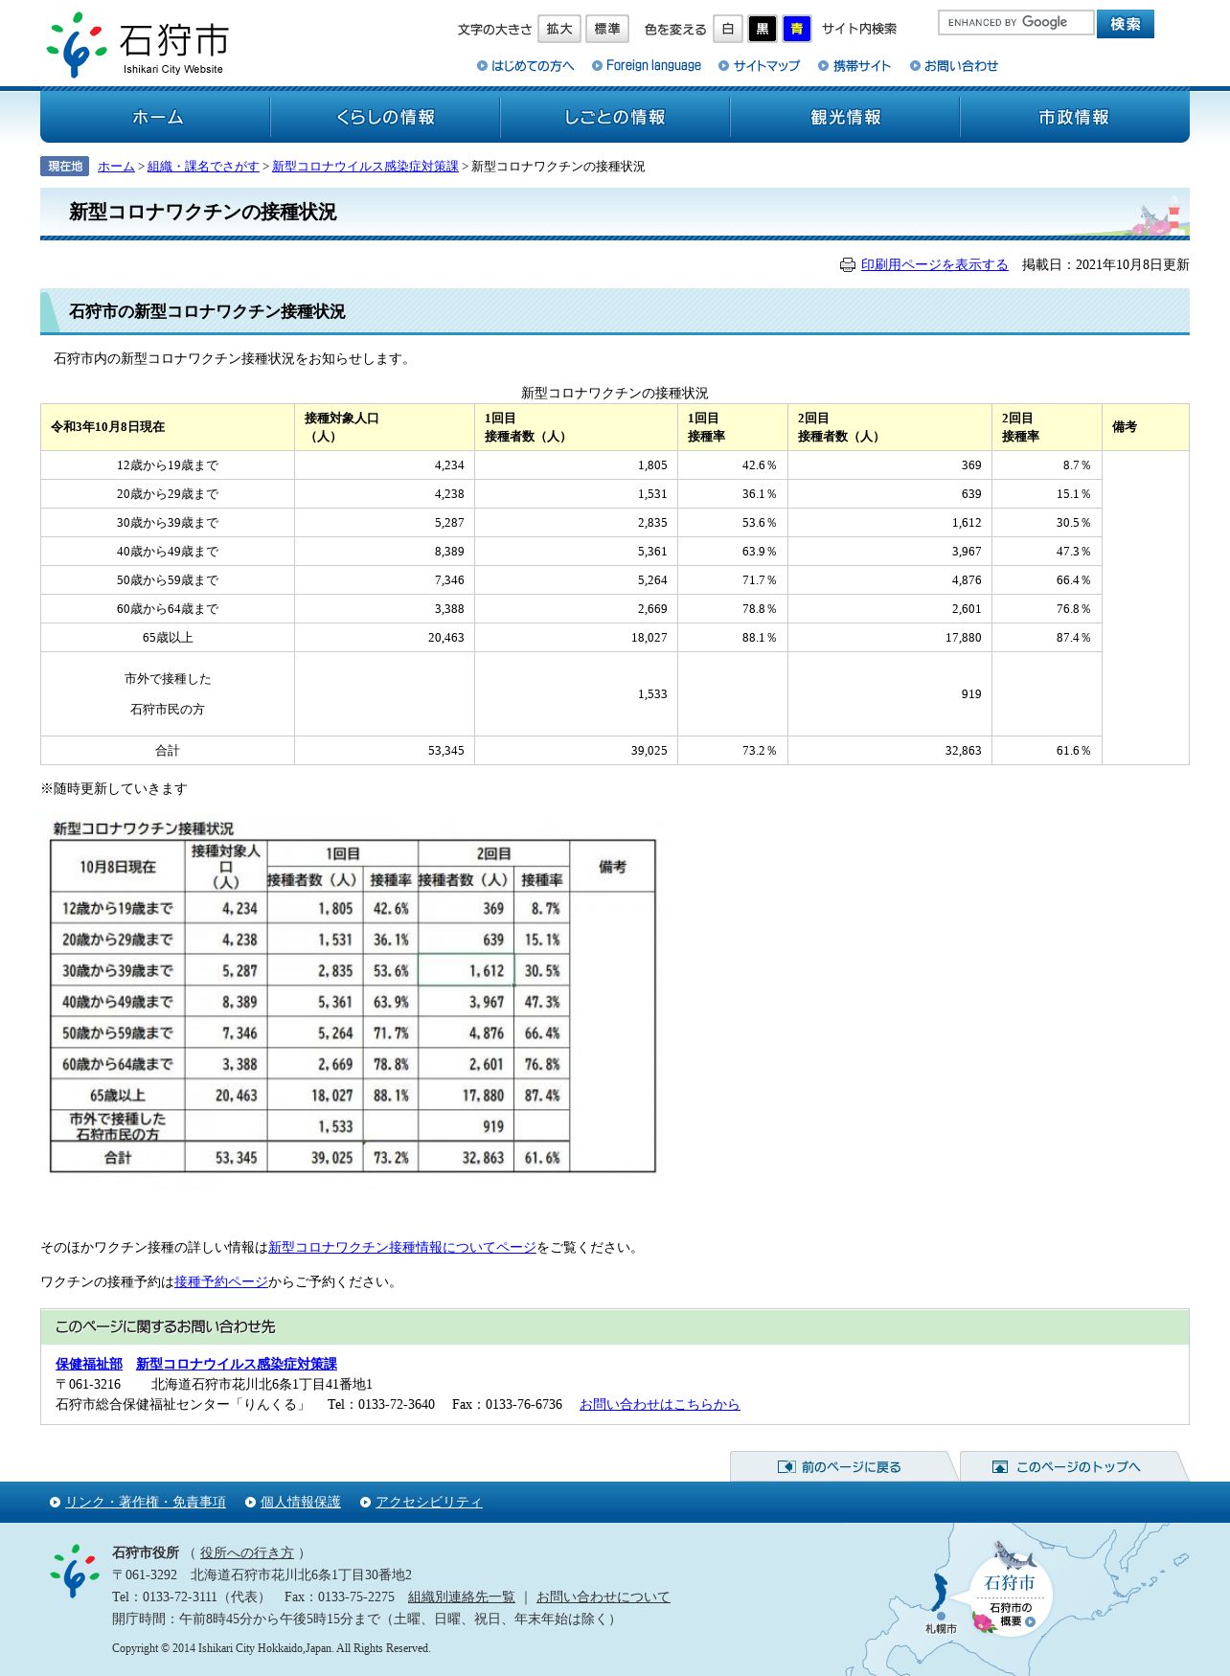Click the printer icon
This screenshot has height=1676, width=1230.
847,265
